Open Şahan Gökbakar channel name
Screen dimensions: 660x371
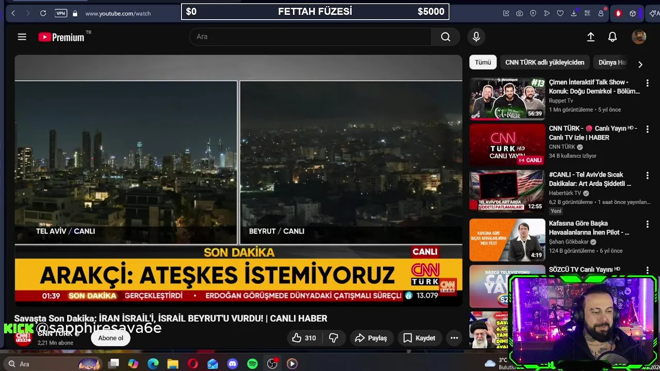(x=569, y=242)
